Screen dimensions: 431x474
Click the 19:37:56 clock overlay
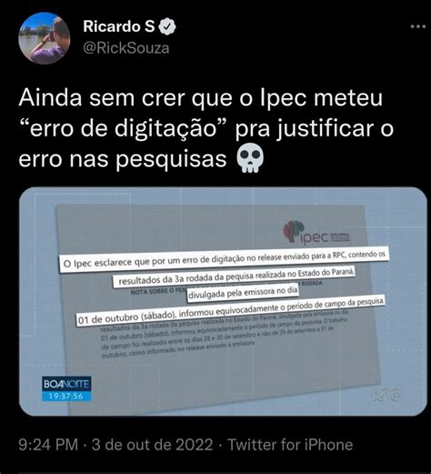pos(66,396)
